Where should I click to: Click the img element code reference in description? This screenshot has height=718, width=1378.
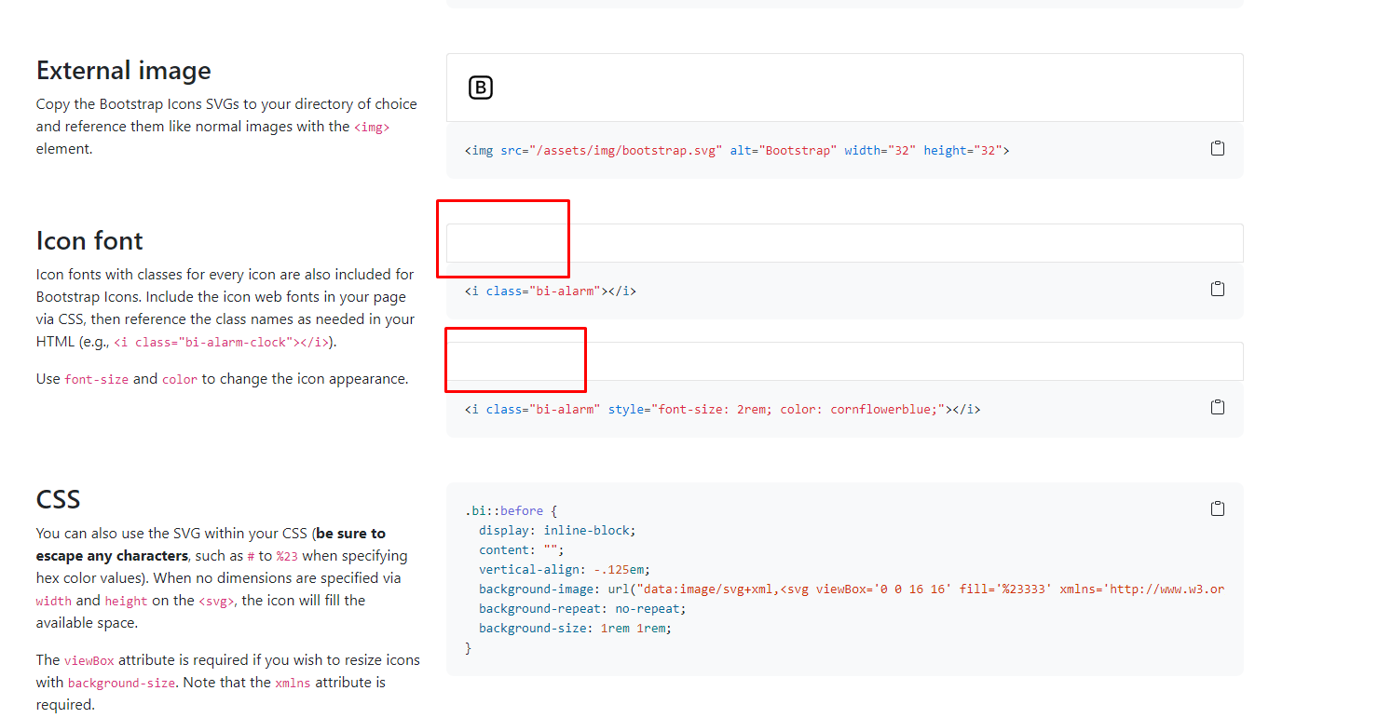(373, 126)
